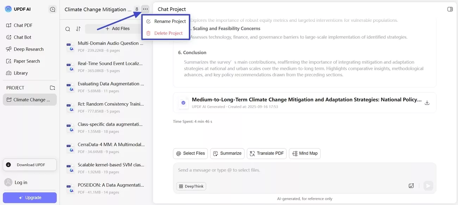Click PDF icon of Class-specific data file
Image resolution: width=458 pixels, height=205 pixels.
coord(70,128)
